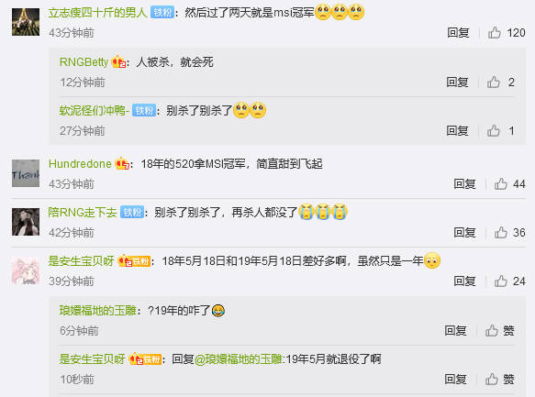The image size is (535, 397).
Task: Open 立志瘦四十斤的男人 avatar thumbnail
Action: tap(26, 22)
